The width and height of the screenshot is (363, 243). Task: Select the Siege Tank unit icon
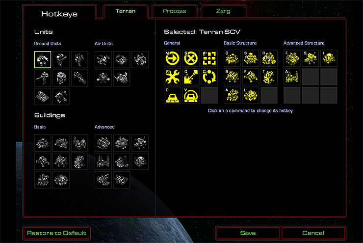click(43, 97)
